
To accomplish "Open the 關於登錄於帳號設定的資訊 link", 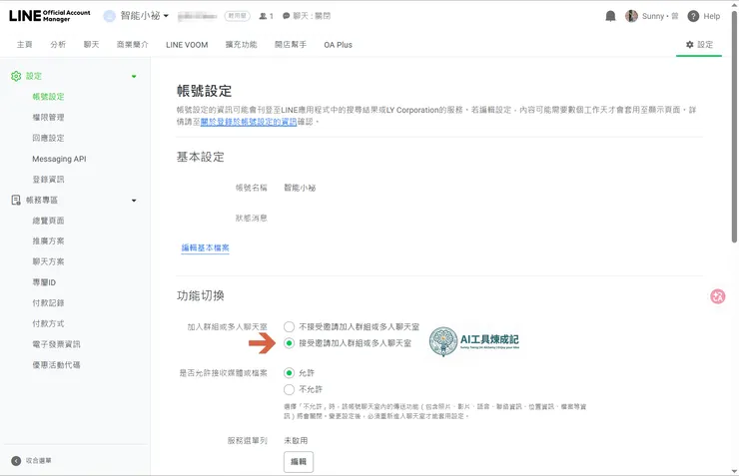I will (x=249, y=122).
